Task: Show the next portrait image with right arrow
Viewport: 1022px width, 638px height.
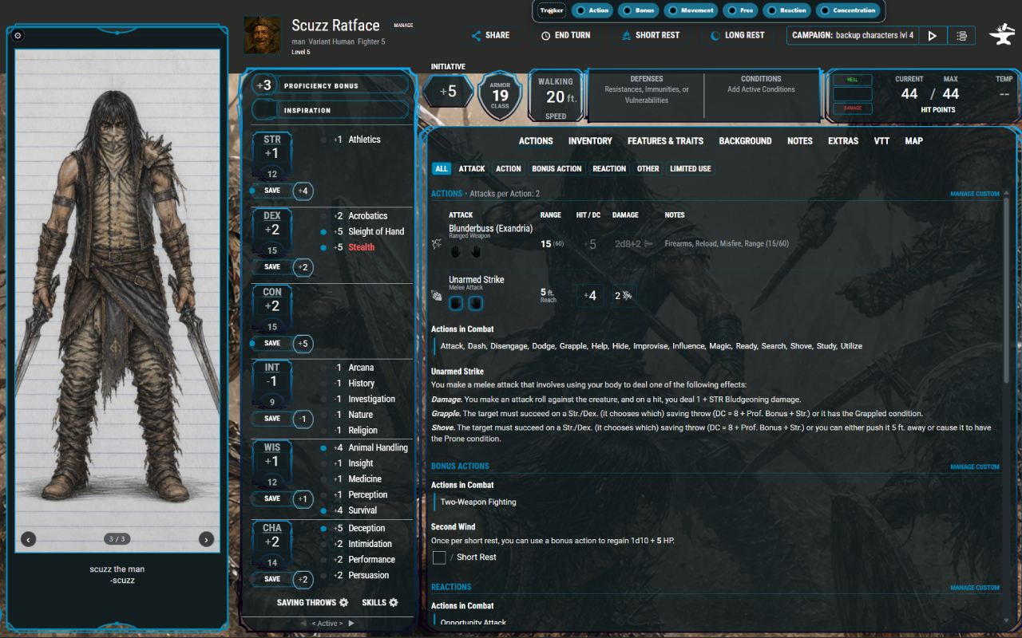Action: coord(206,540)
